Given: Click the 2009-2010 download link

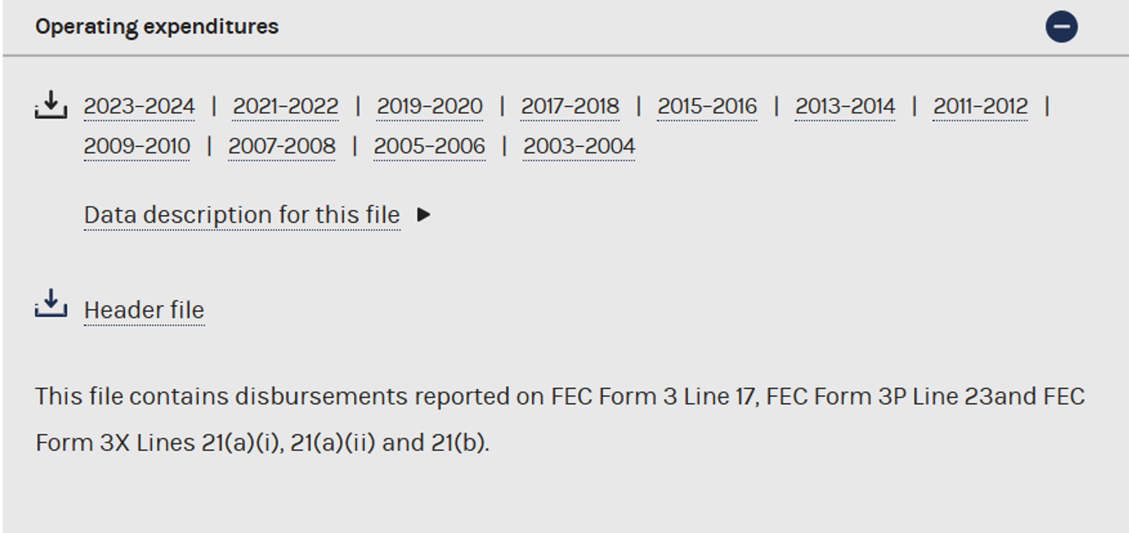Looking at the screenshot, I should [x=137, y=146].
